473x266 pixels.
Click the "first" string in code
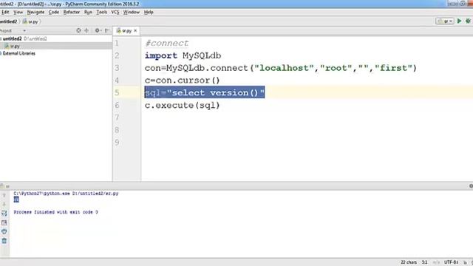click(392, 68)
